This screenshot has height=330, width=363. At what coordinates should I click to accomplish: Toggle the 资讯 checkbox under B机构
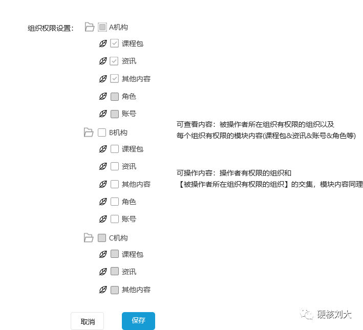(115, 167)
